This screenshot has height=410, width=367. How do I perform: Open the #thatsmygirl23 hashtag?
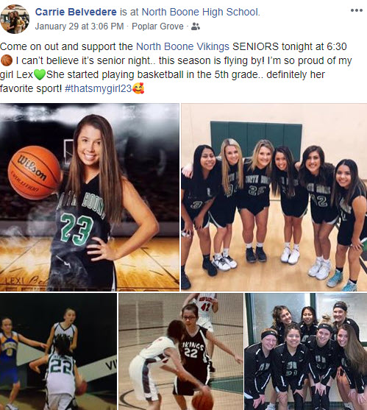coord(99,88)
